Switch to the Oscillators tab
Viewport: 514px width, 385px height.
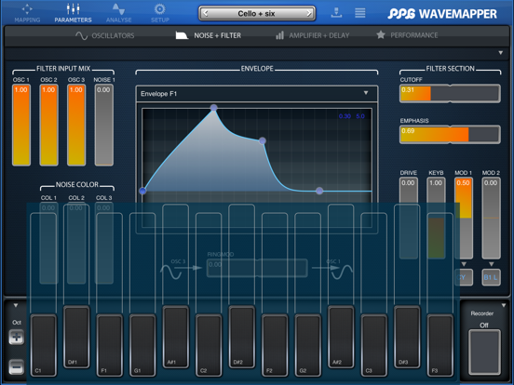click(105, 35)
